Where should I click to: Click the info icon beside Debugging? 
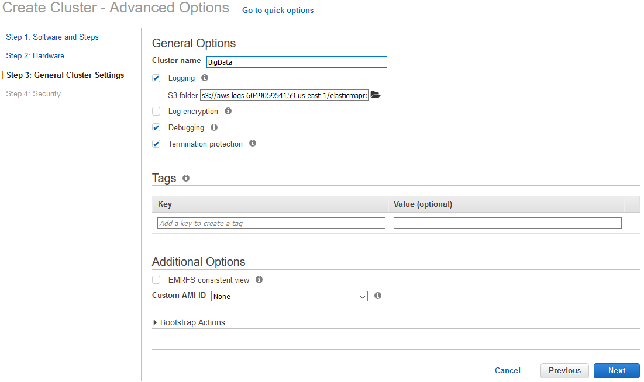click(x=214, y=127)
